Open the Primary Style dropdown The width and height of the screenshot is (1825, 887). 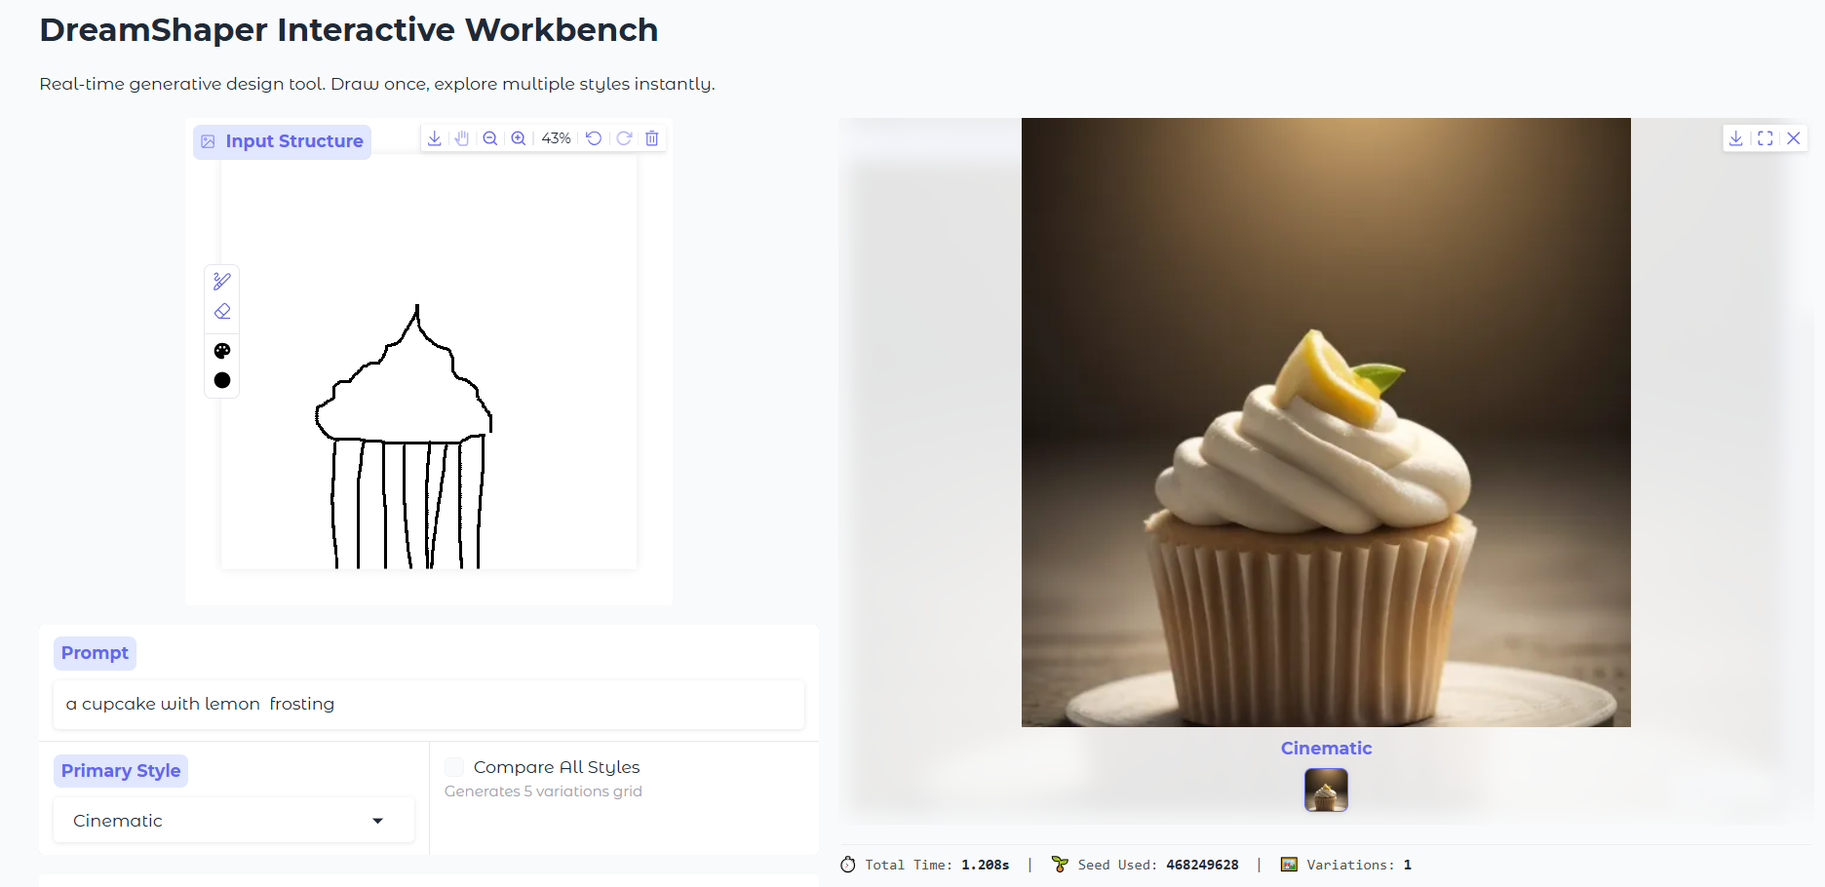(x=233, y=821)
